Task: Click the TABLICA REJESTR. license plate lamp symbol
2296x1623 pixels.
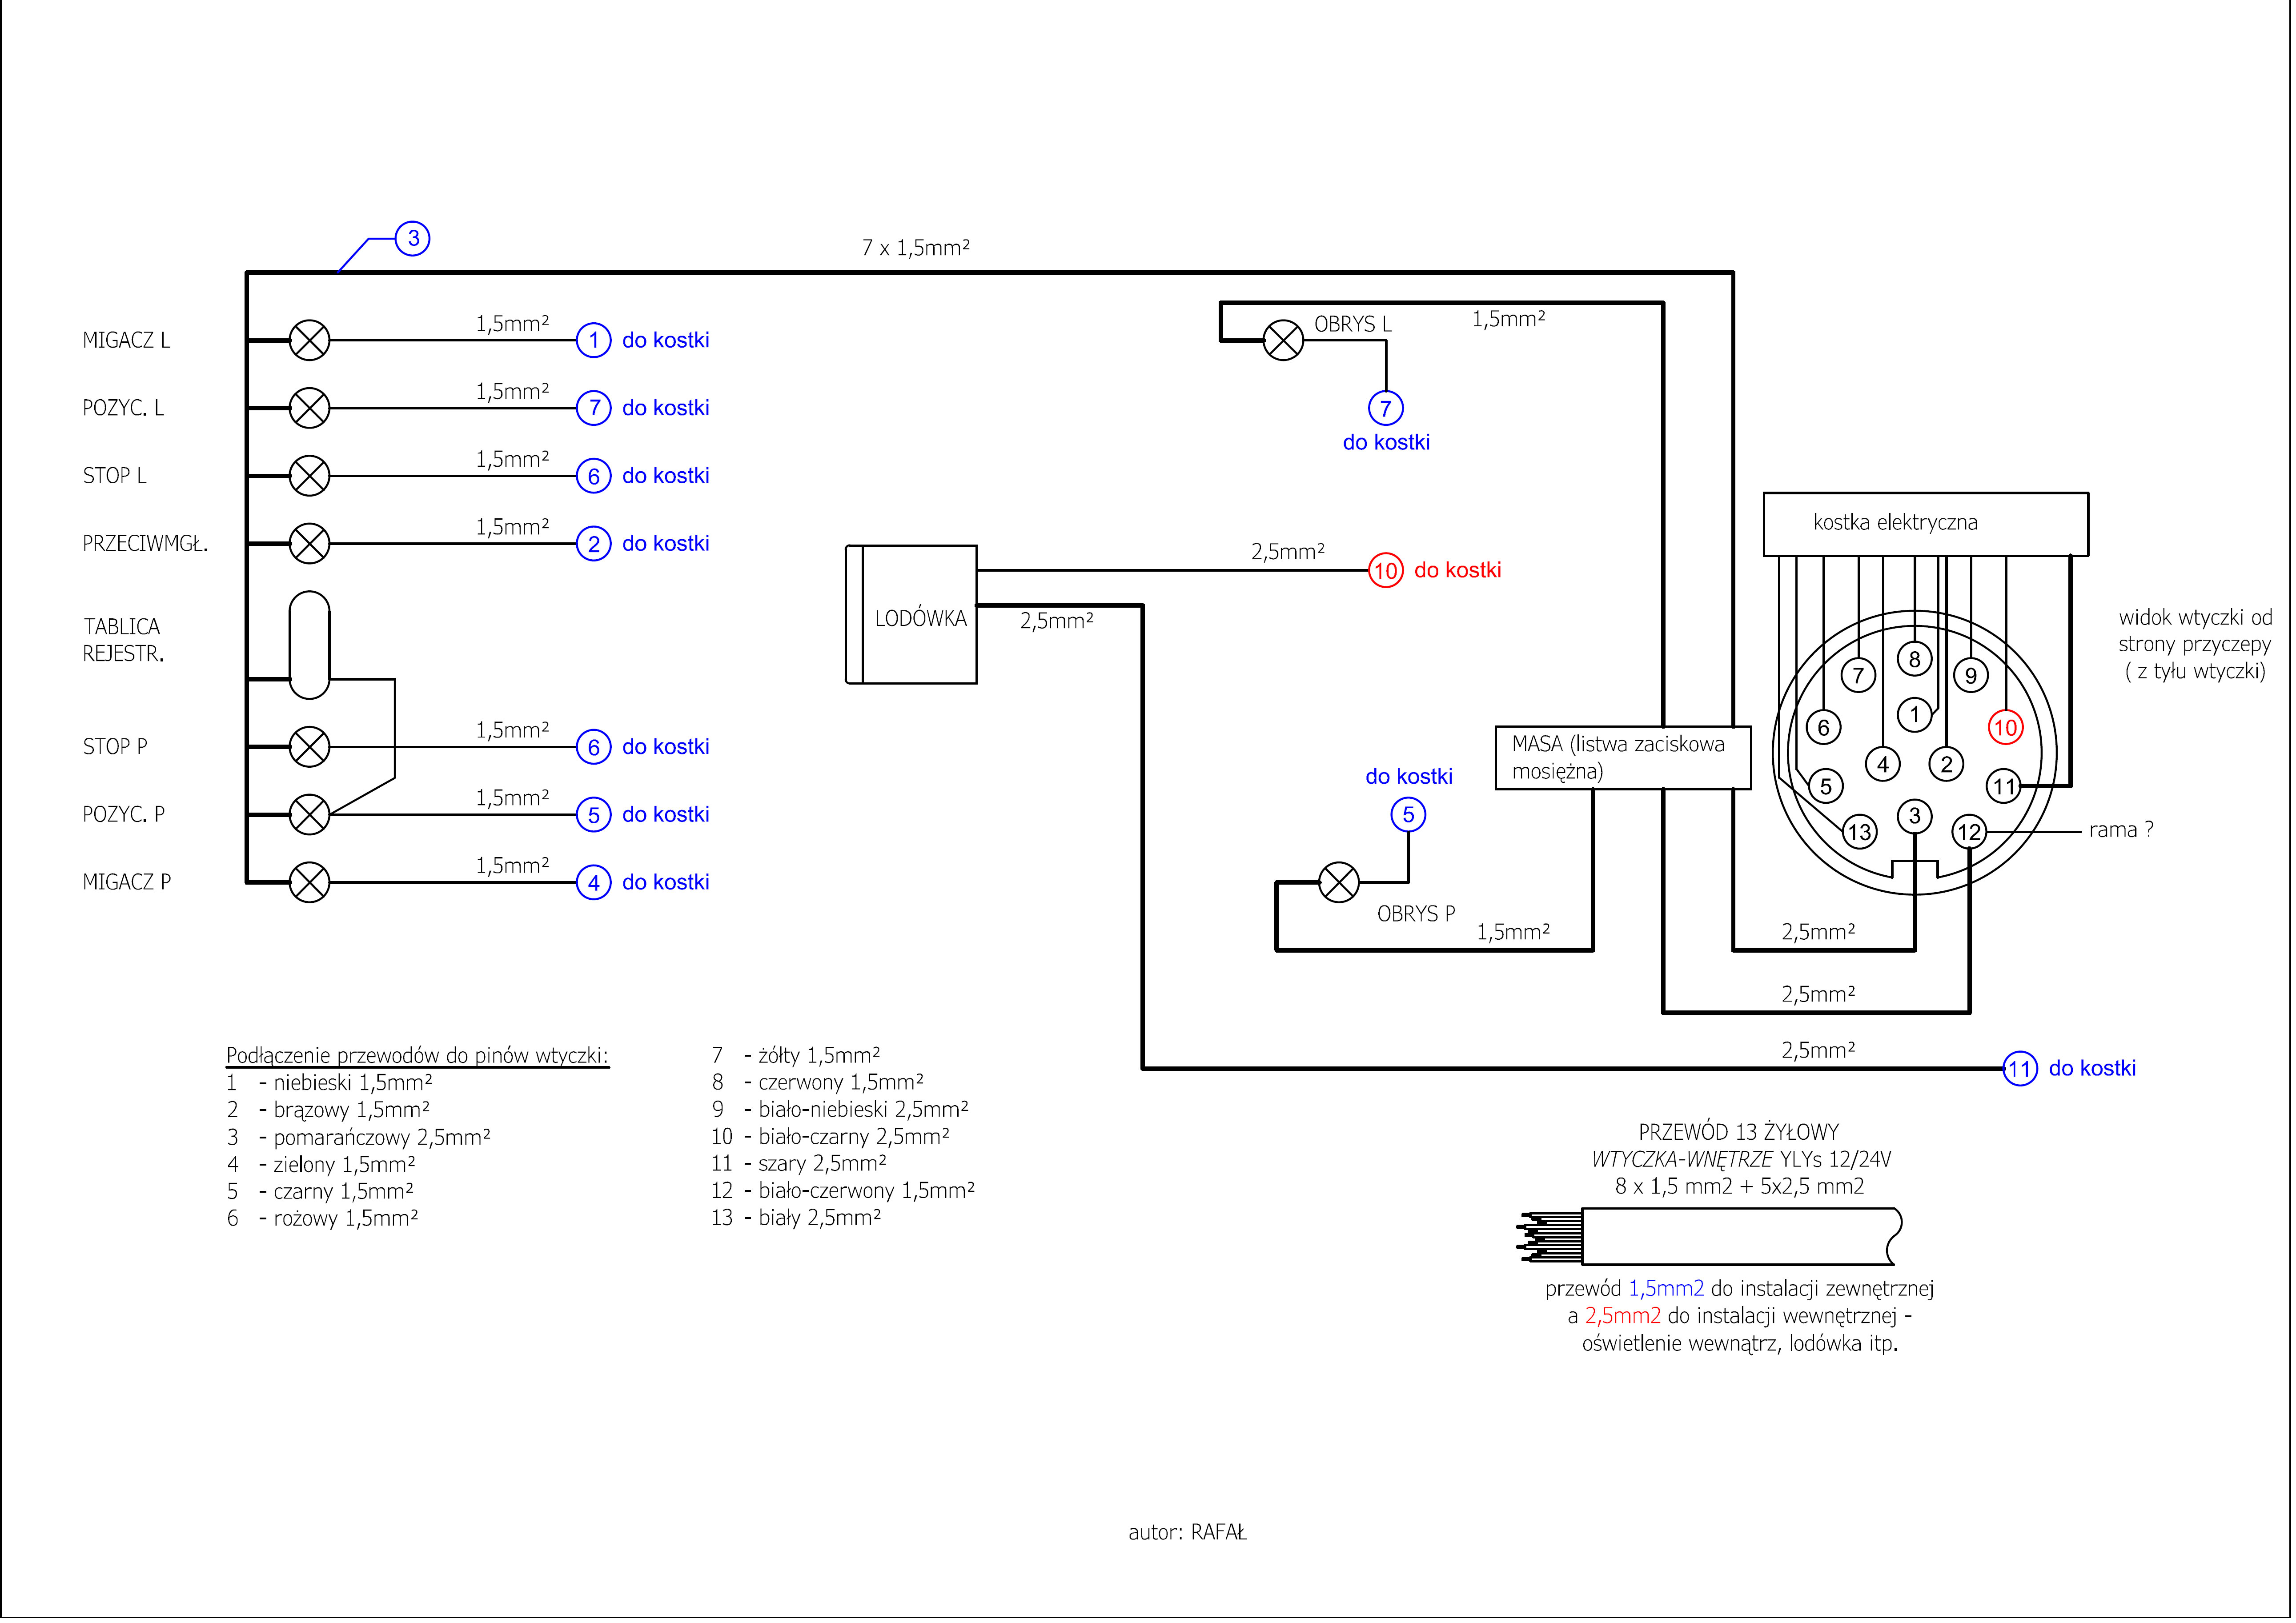Action: coord(310,646)
